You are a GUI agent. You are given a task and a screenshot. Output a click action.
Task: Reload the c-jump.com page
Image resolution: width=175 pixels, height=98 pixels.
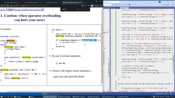pos(8,6)
